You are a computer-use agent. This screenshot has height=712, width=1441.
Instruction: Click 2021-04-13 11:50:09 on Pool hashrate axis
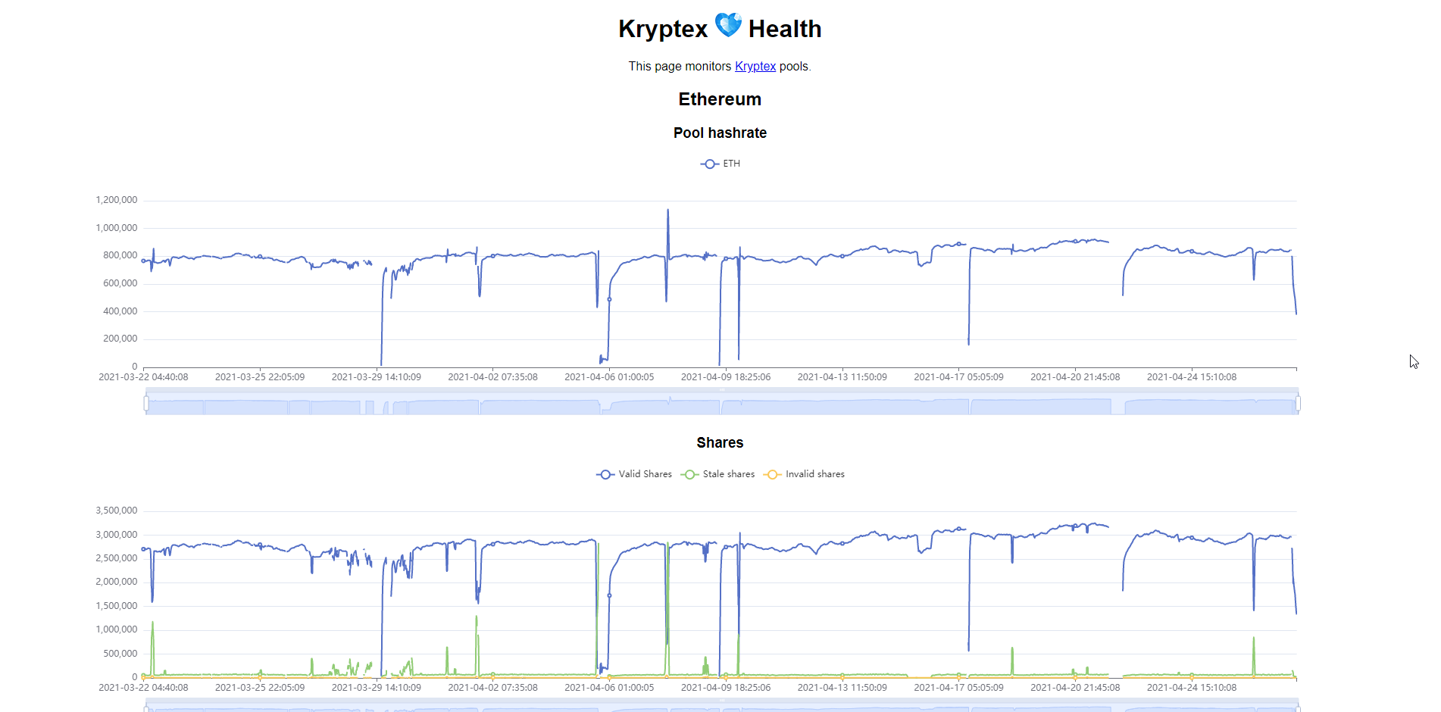pos(842,377)
